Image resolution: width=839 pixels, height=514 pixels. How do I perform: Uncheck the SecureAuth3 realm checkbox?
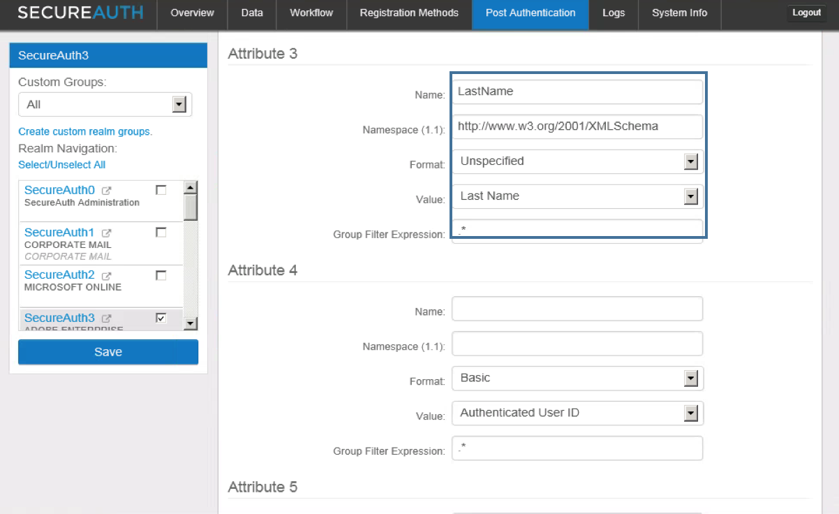click(x=161, y=316)
